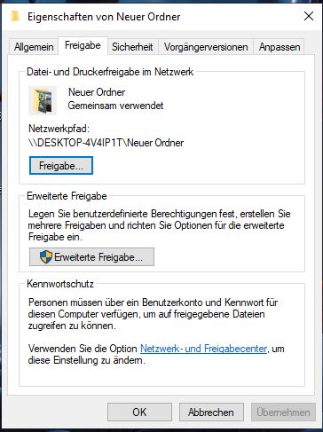Click the greyed-out Übernehmen button
The image size is (323, 432).
tap(283, 412)
